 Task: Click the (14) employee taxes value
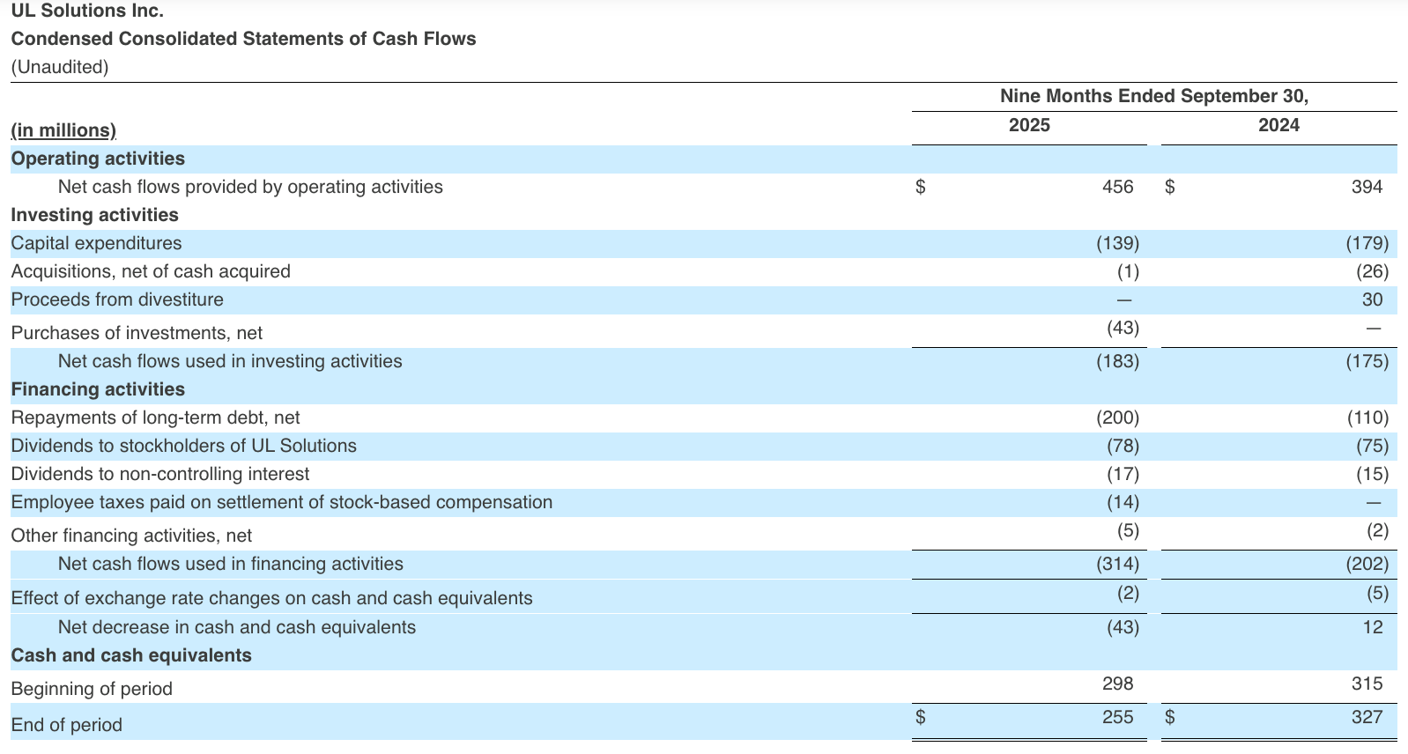pyautogui.click(x=1123, y=502)
